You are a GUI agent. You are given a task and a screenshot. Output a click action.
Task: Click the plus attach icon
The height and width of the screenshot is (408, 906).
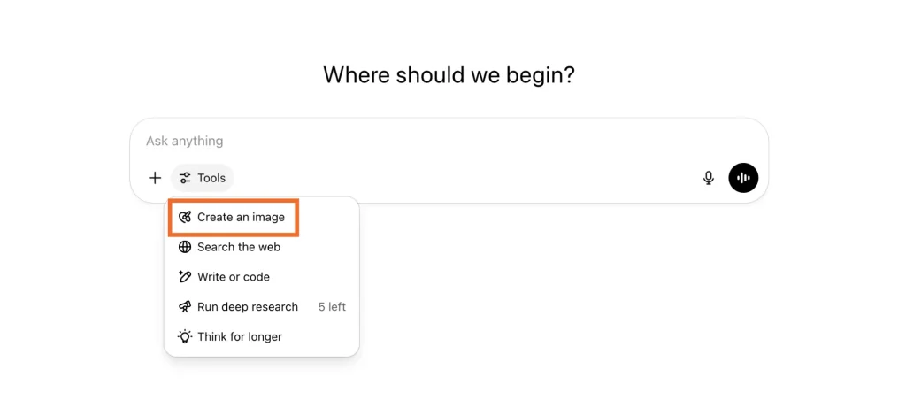[x=155, y=178]
